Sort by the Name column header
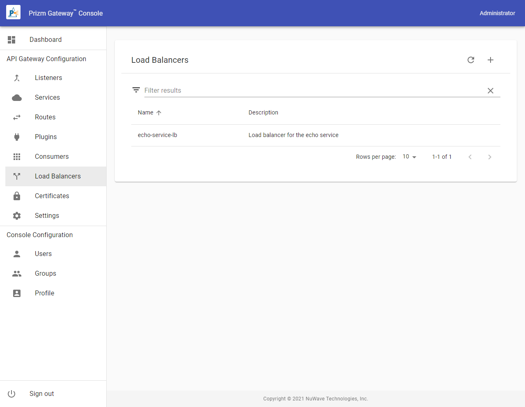 click(146, 112)
